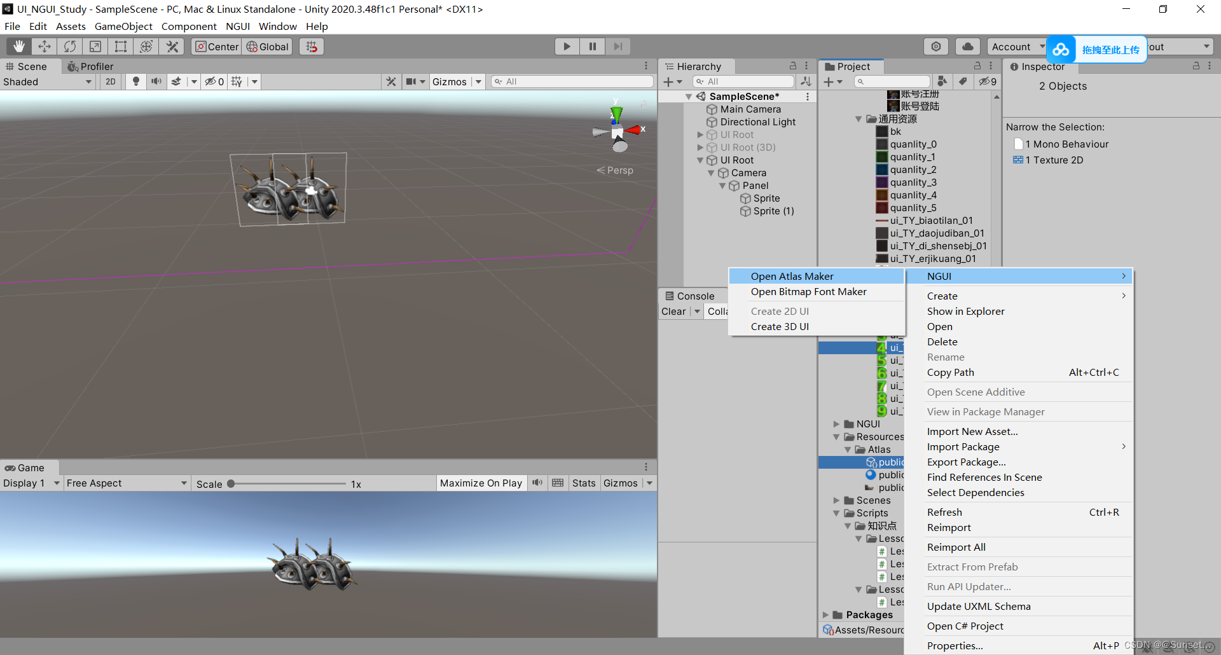Toggle Maximize On Play in Game view

(481, 483)
